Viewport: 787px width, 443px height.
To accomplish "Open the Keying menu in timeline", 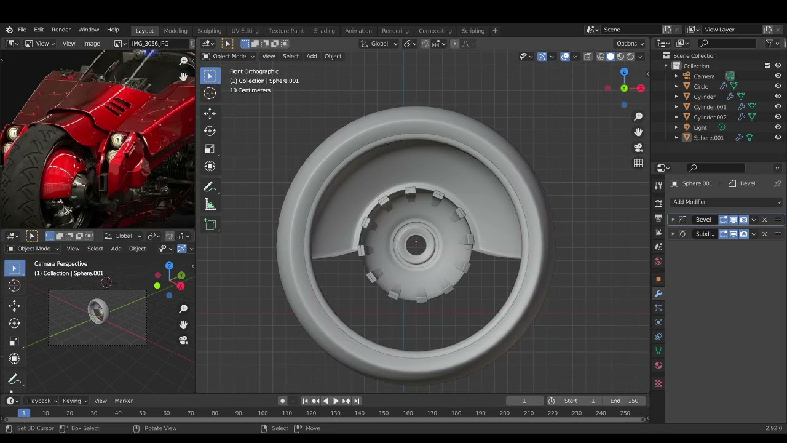I will [x=75, y=401].
